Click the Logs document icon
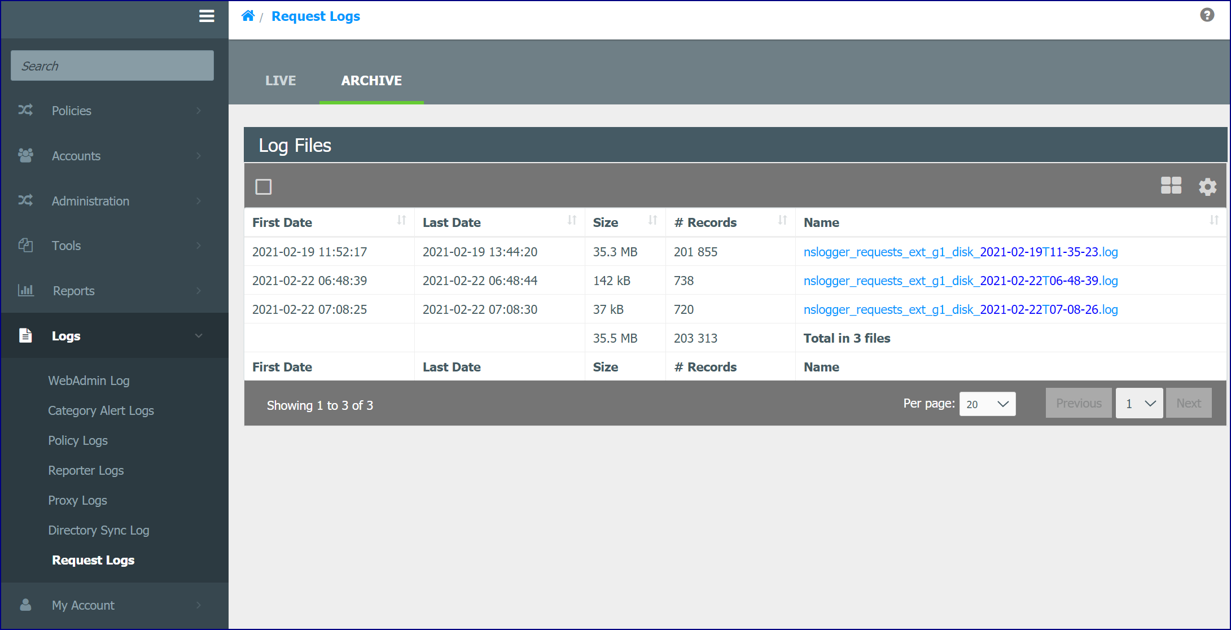 click(x=25, y=335)
